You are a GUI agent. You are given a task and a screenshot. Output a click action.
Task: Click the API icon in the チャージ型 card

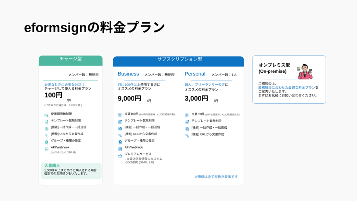point(46,149)
